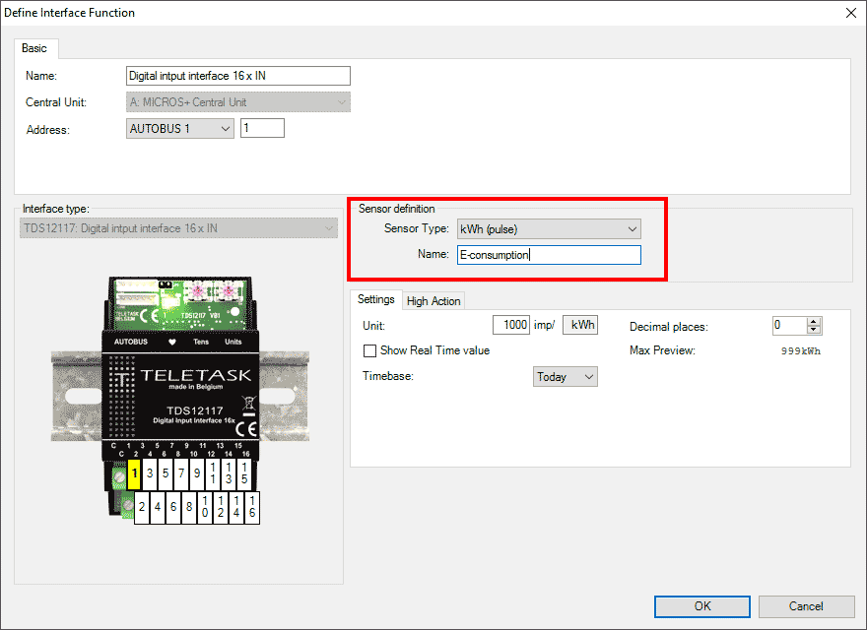
Task: Enable the Show Real Time value checkbox
Action: pos(370,350)
